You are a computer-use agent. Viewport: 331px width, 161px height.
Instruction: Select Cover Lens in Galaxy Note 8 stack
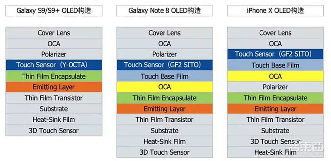click(x=165, y=33)
